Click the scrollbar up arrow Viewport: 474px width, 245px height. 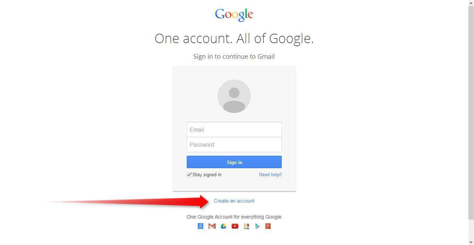click(x=471, y=3)
